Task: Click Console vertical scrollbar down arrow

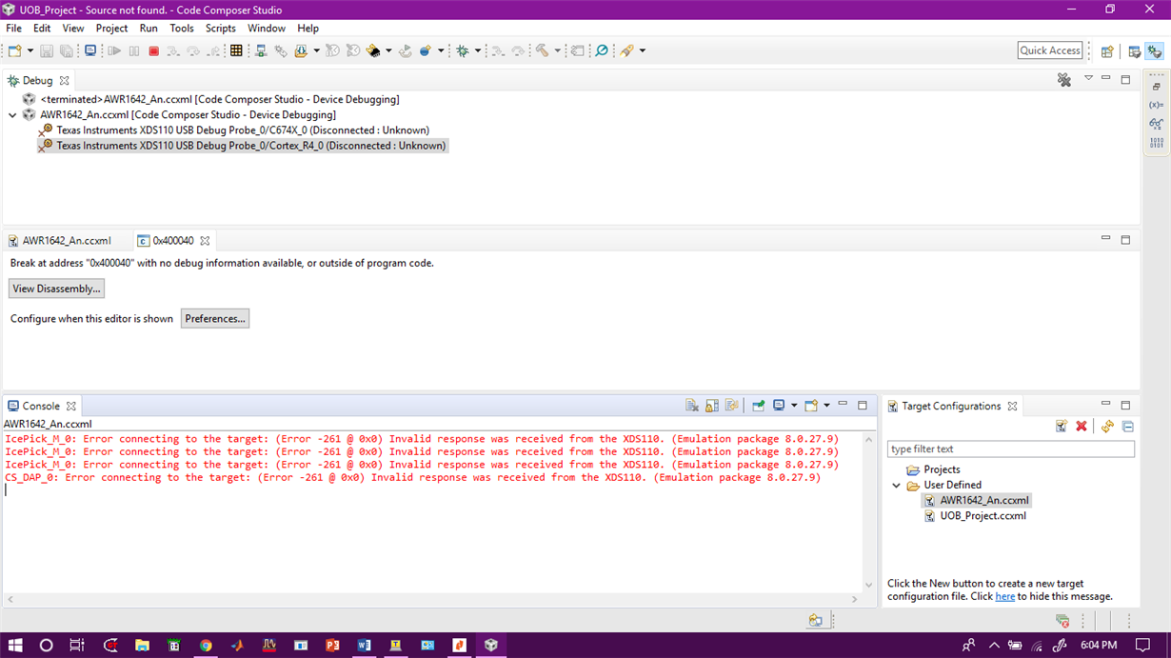Action: pyautogui.click(x=868, y=585)
